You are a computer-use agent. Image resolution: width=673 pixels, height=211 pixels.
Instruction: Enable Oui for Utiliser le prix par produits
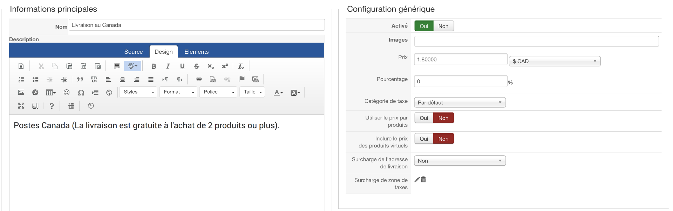tap(424, 118)
